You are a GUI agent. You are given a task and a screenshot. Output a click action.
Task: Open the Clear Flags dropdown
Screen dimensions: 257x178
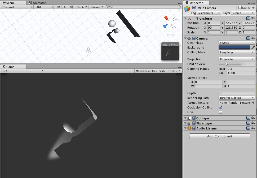pyautogui.click(x=236, y=42)
